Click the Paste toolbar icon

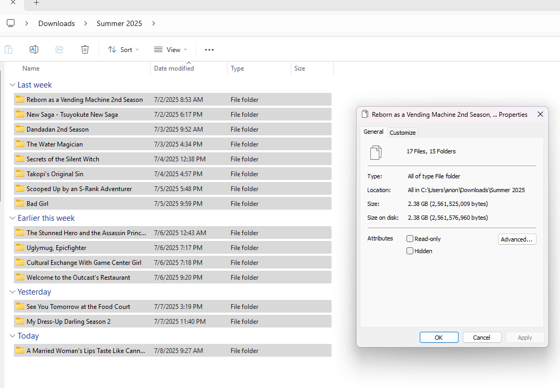point(9,49)
